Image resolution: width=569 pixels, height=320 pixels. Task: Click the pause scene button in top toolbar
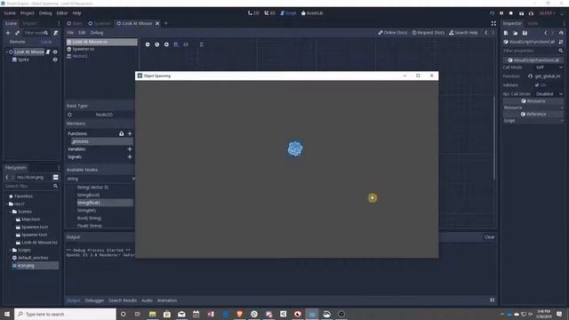click(501, 13)
